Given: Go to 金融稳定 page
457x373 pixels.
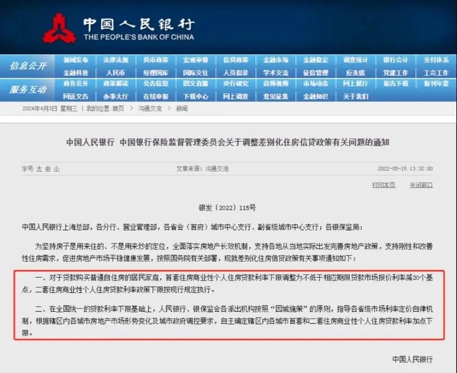Looking at the screenshot, I should (316, 60).
